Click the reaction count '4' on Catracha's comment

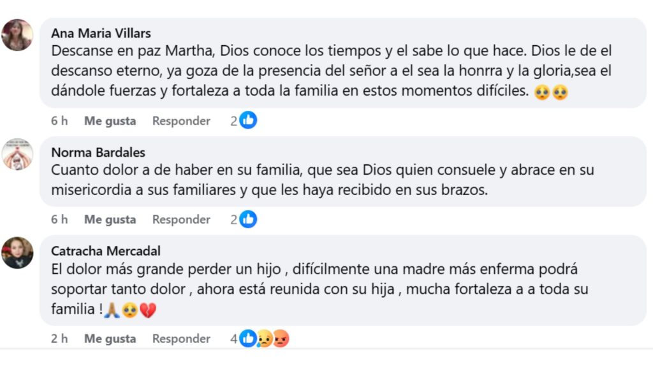click(234, 338)
